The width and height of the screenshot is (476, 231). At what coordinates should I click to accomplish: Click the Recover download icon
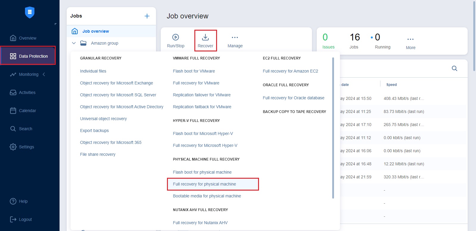click(205, 37)
